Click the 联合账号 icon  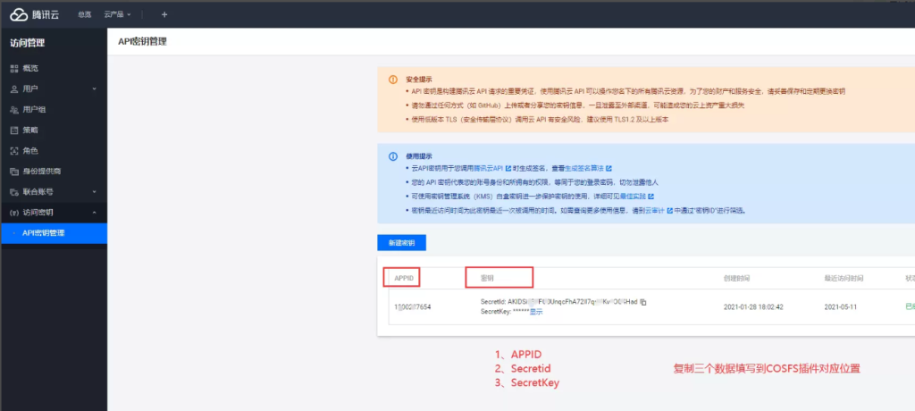[x=14, y=191]
